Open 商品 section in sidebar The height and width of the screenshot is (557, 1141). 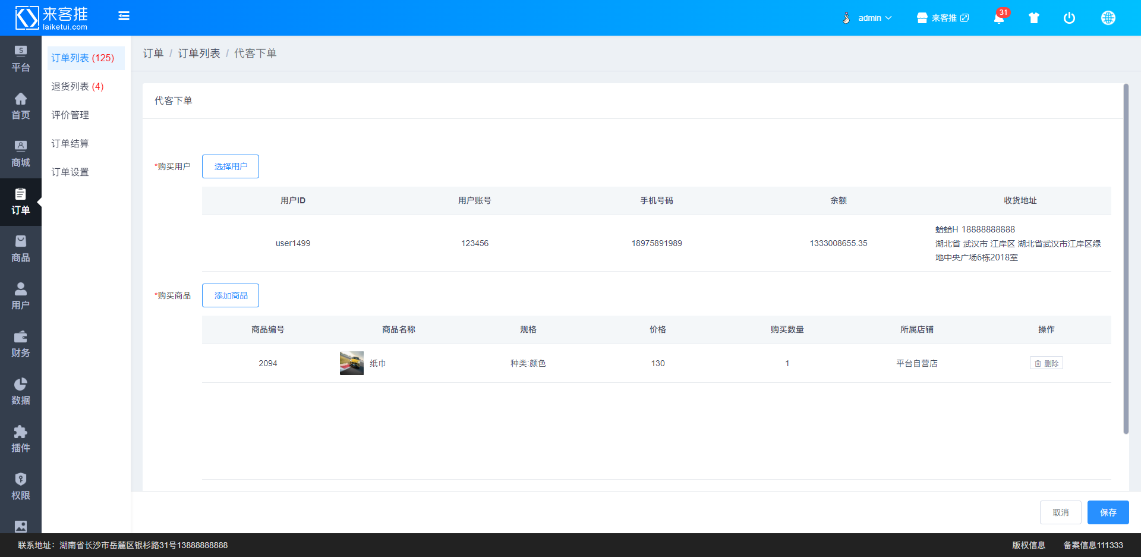(21, 250)
